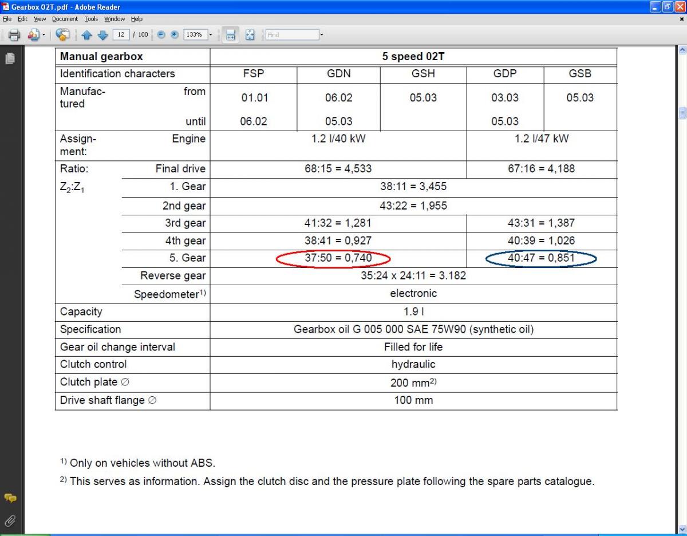Click the Find search text box

(291, 35)
